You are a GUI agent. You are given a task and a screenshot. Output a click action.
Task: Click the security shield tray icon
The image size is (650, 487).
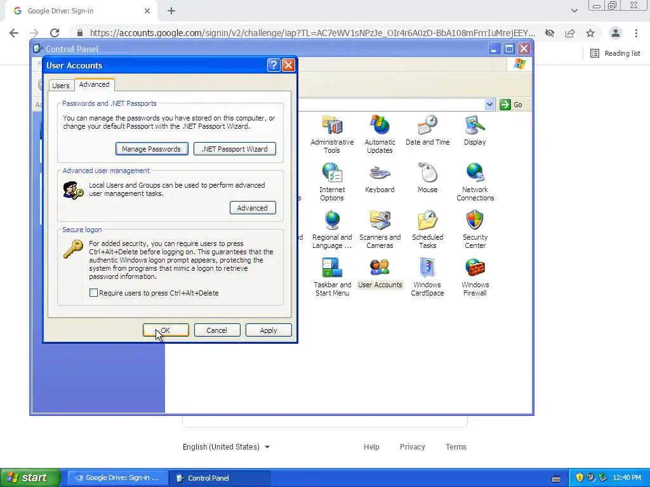coord(579,478)
